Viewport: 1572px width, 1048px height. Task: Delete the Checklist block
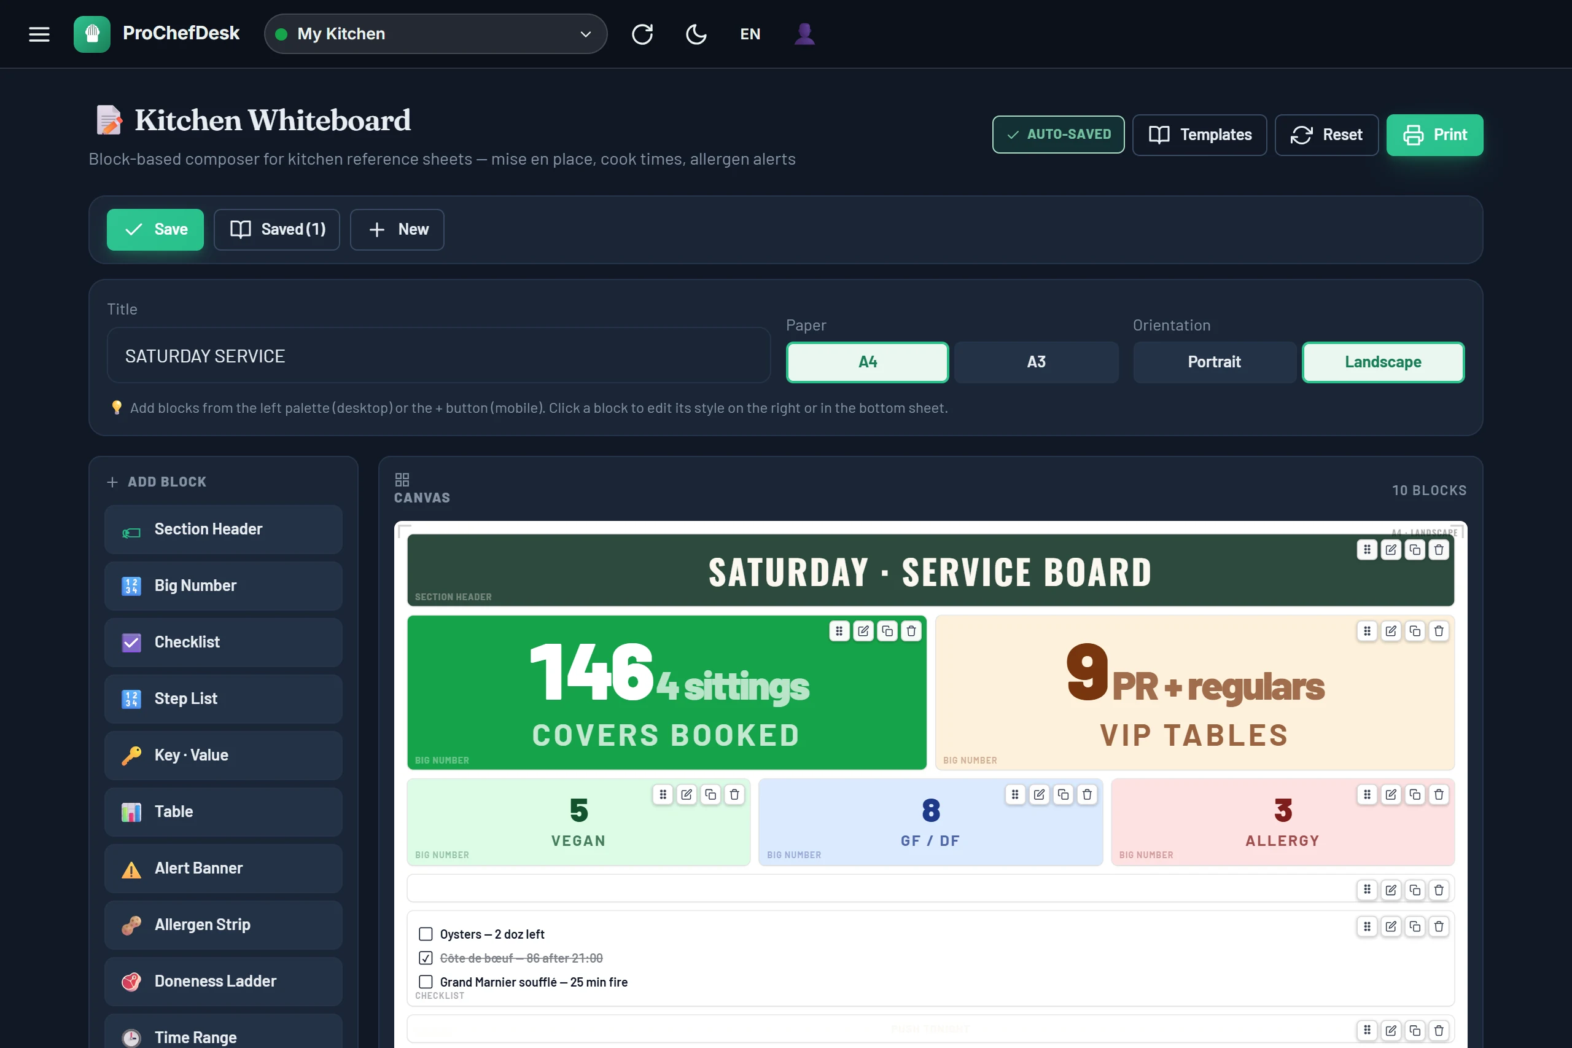click(1439, 926)
